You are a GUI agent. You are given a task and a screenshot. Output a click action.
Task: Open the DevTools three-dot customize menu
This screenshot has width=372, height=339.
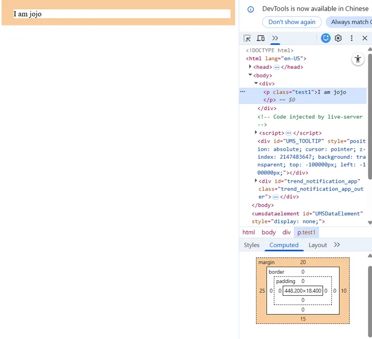click(351, 38)
